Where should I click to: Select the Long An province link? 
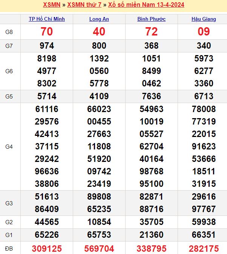[99, 19]
